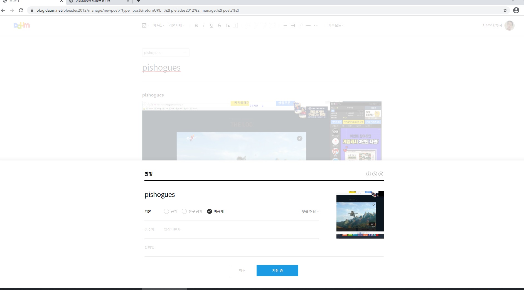Image resolution: width=524 pixels, height=290 pixels.
Task: Click the 발행일 publish date label
Action: pos(149,247)
